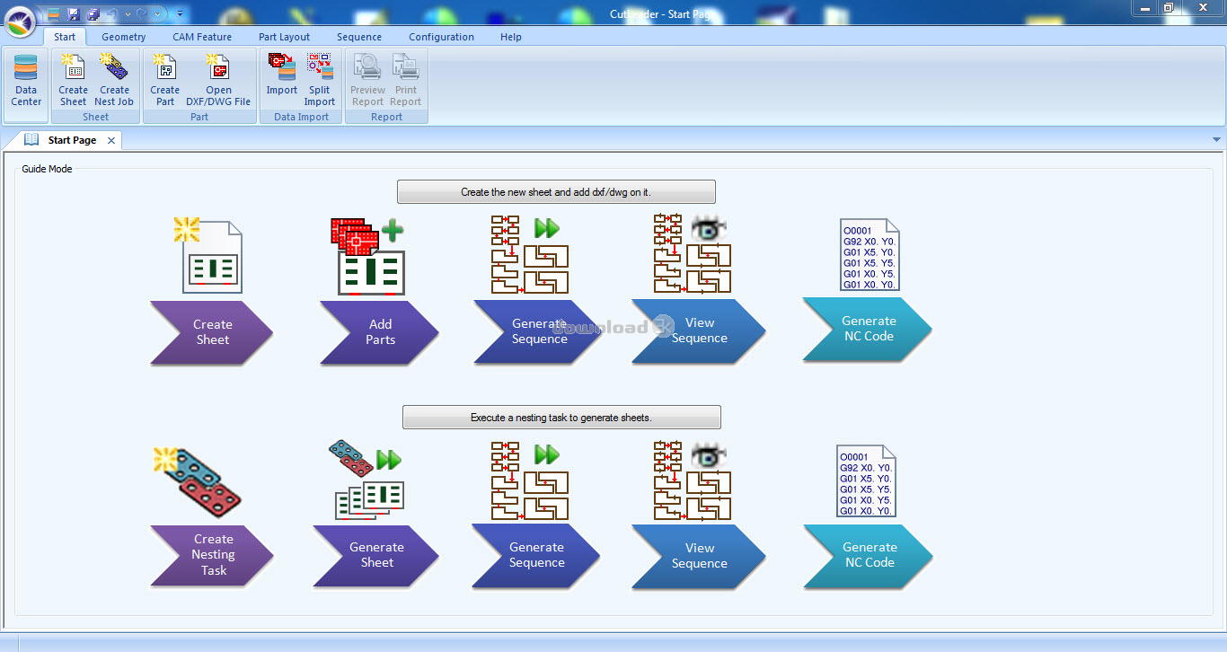Click Create Nest Job in the ribbon

click(x=114, y=81)
